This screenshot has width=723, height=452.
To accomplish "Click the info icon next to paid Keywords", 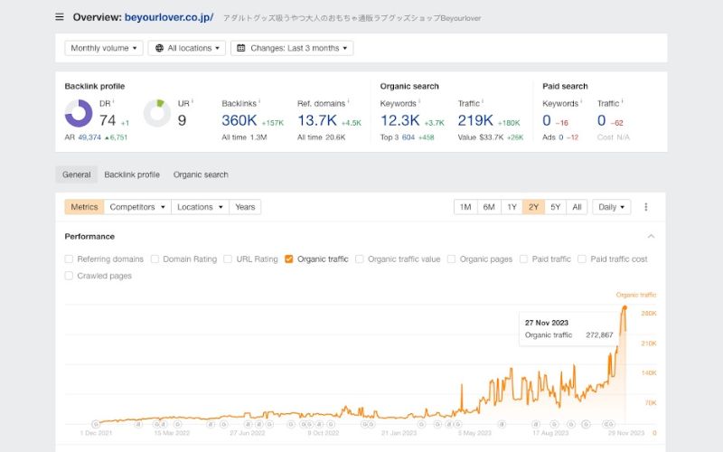I will coord(581,101).
